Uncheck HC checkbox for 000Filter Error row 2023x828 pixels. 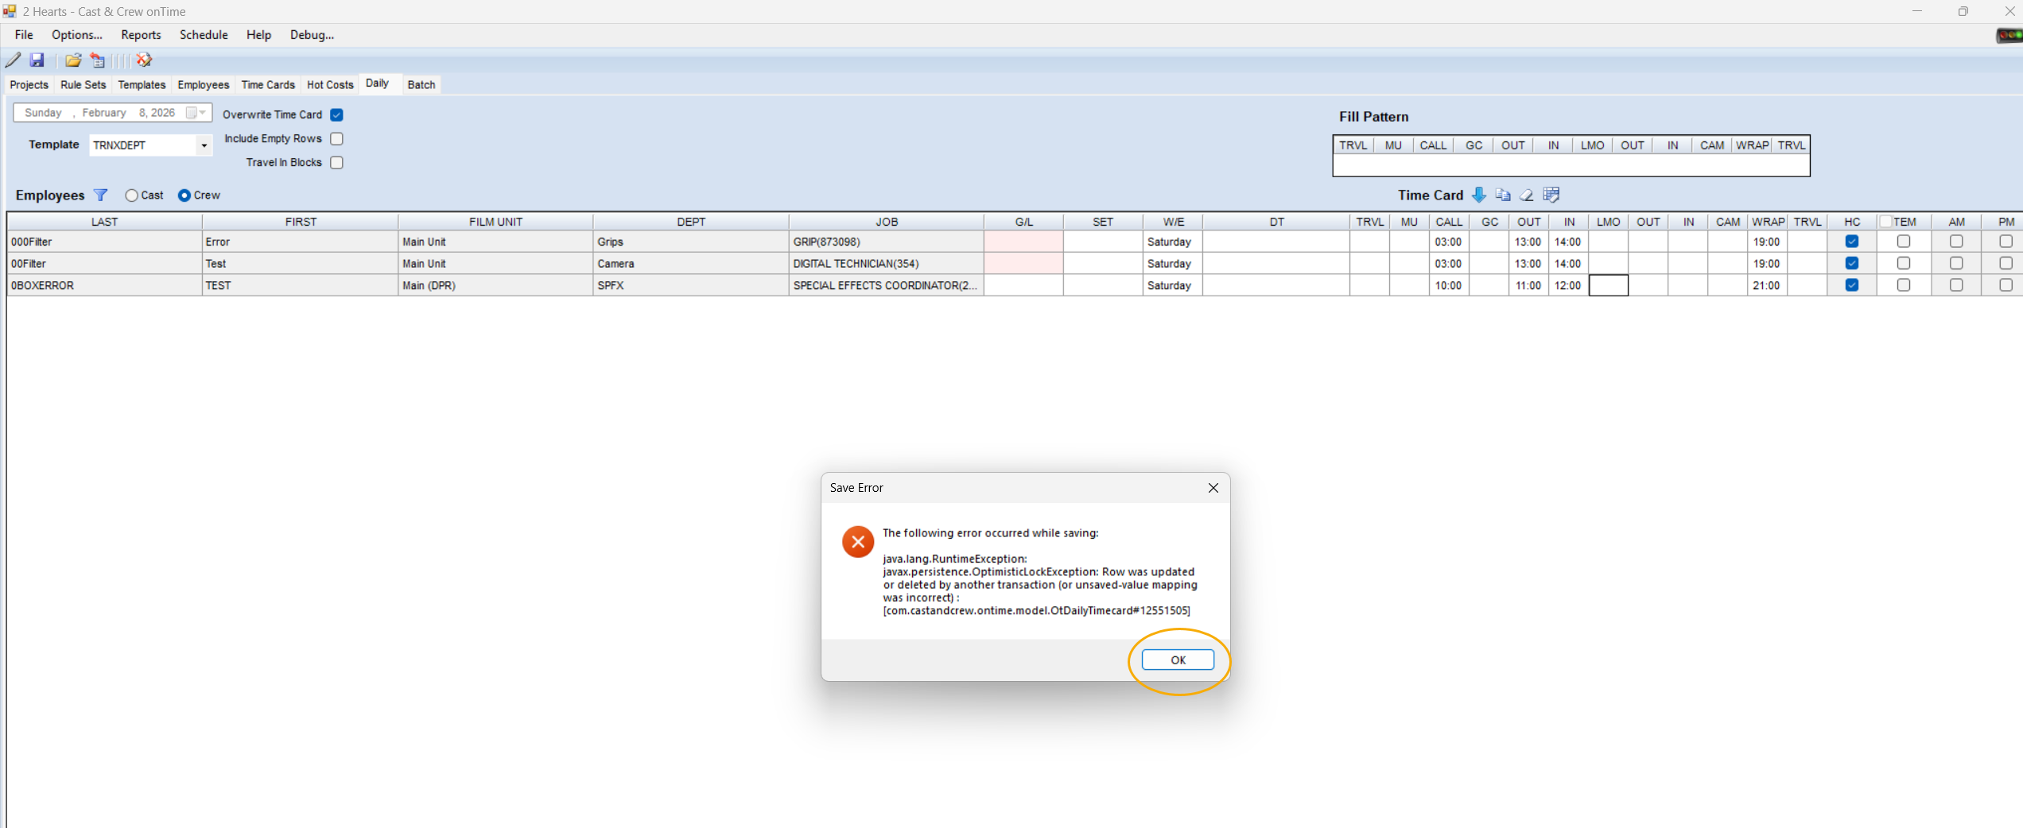click(x=1851, y=242)
